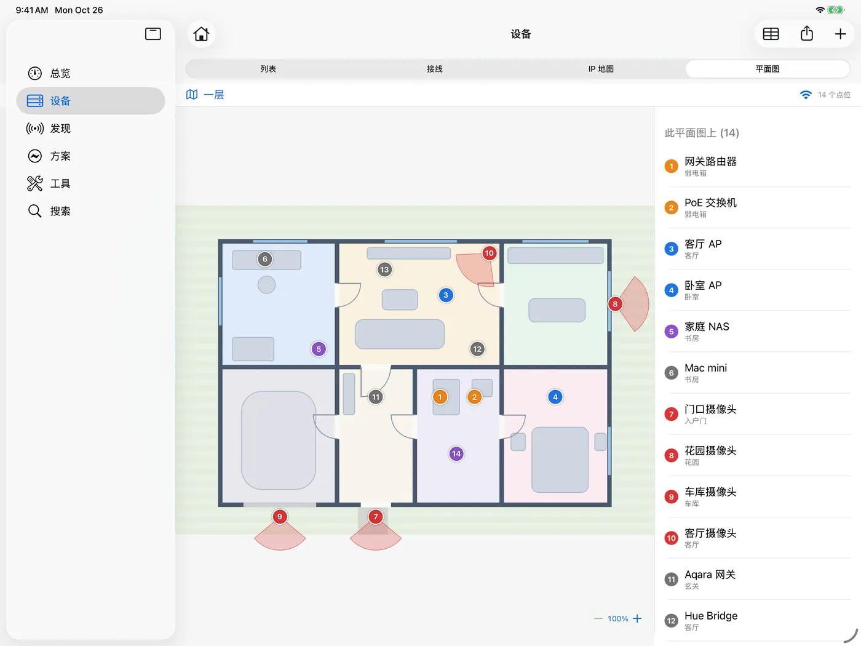Tap purple marker 5 on floor plan

click(x=319, y=349)
